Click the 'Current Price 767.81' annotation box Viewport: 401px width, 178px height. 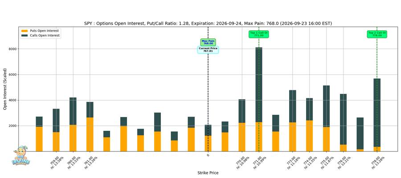click(x=208, y=50)
